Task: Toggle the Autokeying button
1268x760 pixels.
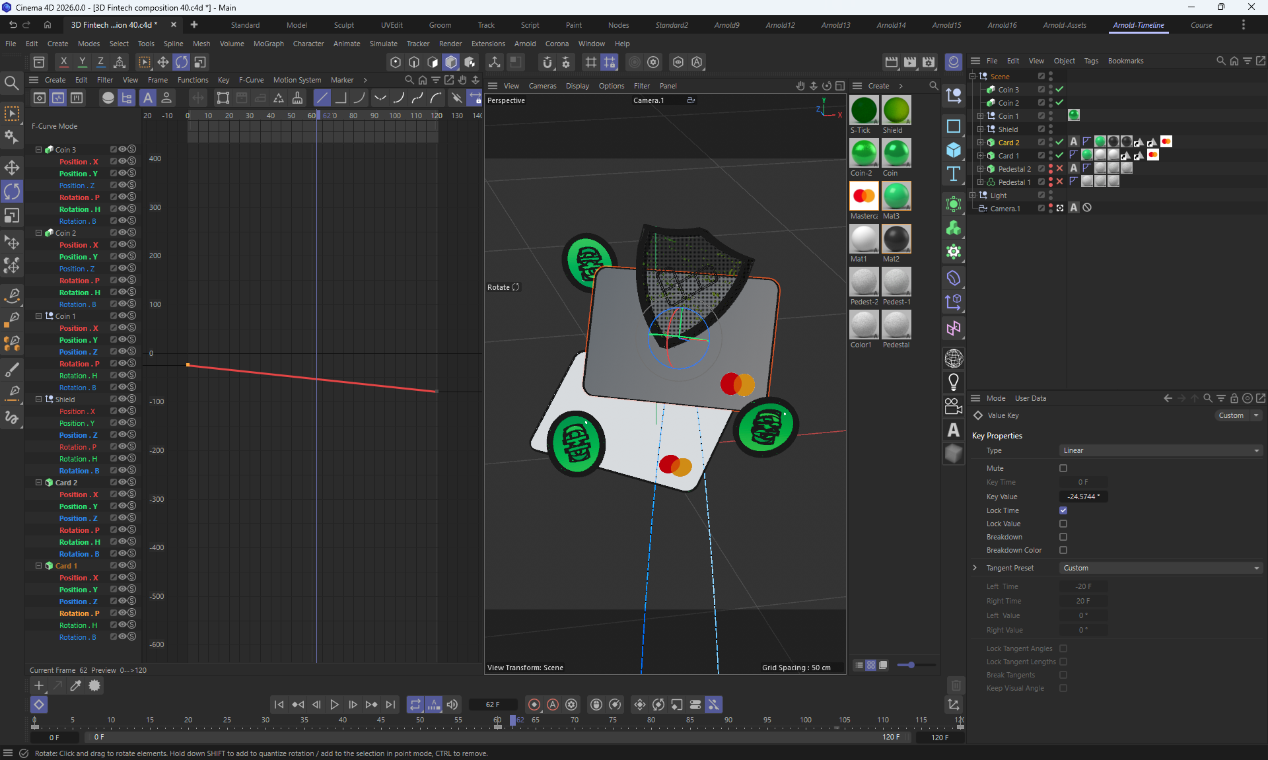Action: 553,705
